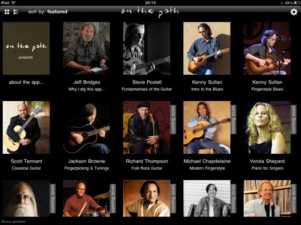301x225 pixels.
Task: Open the drummer's coming soon thumbnail
Action: [87, 198]
